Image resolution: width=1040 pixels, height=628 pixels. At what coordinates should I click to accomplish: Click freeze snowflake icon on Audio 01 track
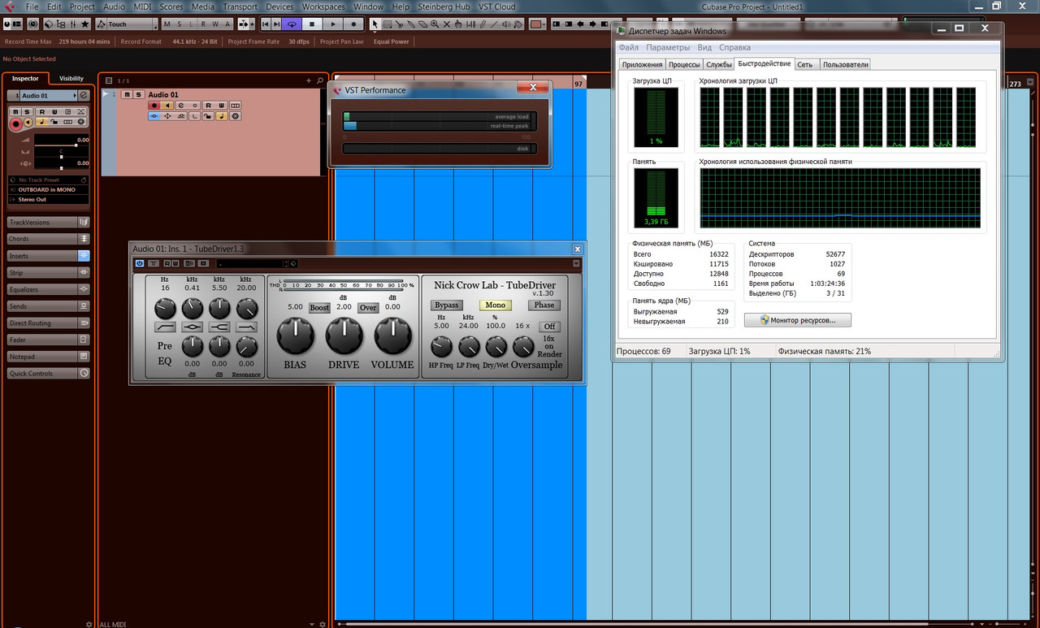click(x=236, y=116)
